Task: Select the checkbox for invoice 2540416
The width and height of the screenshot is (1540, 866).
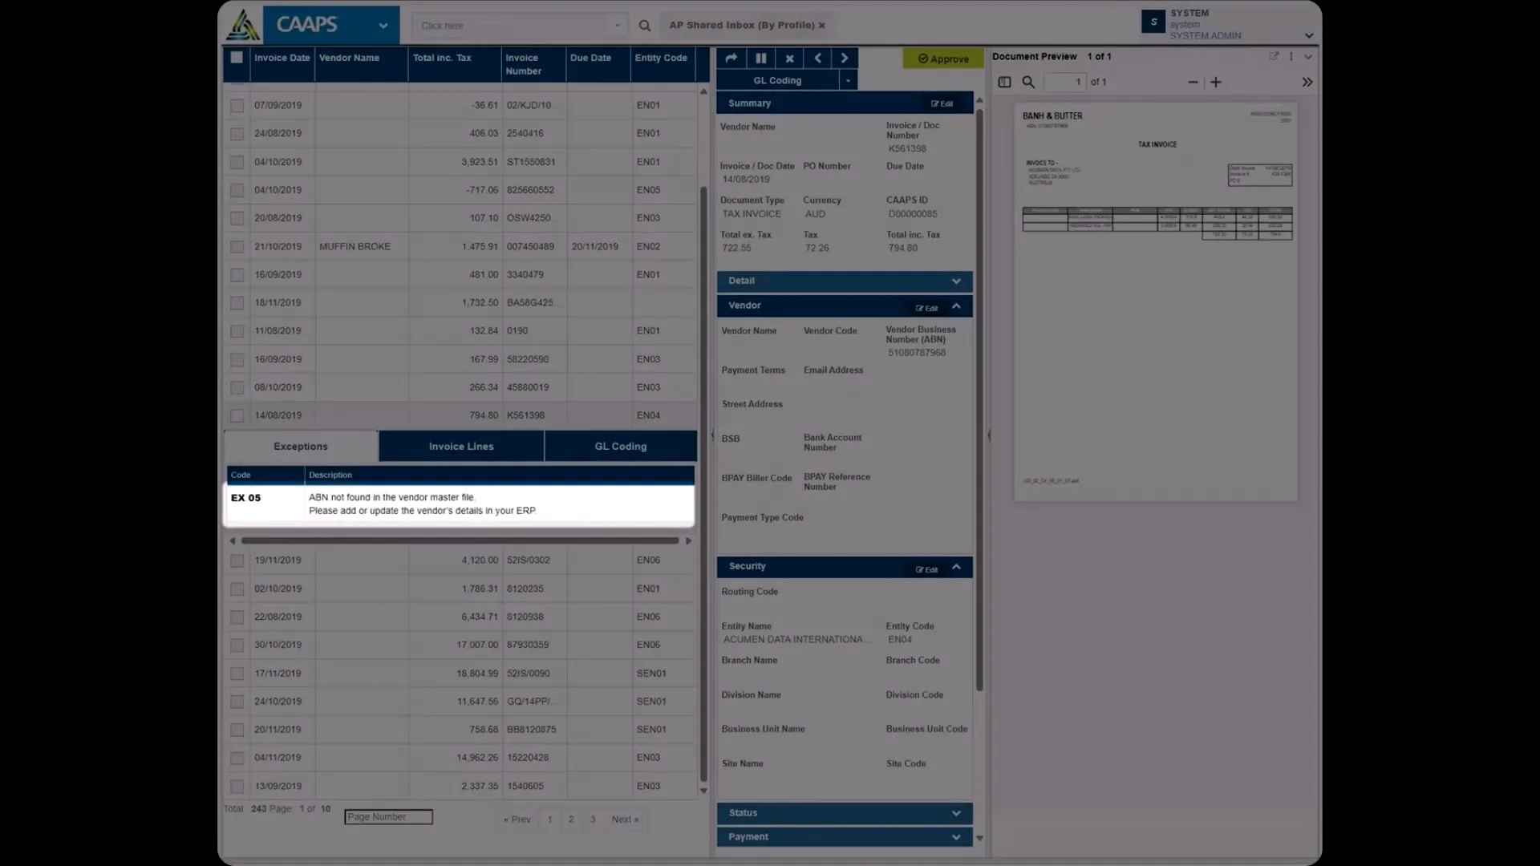Action: pos(237,134)
